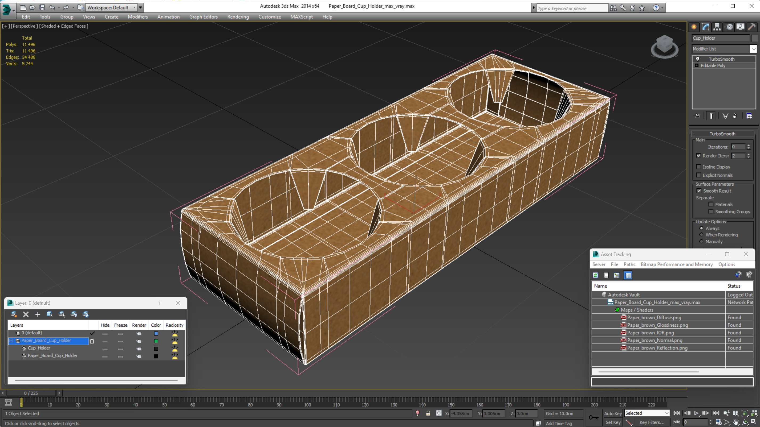Click the New Scene icon in the toolbar

[23, 7]
